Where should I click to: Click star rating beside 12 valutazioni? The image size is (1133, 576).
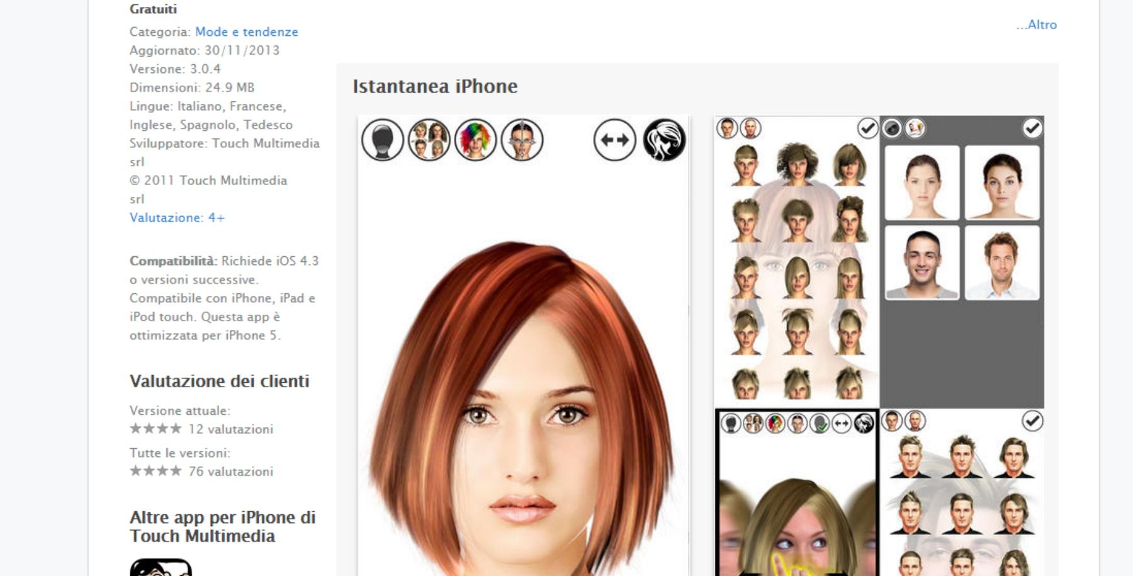tap(155, 429)
